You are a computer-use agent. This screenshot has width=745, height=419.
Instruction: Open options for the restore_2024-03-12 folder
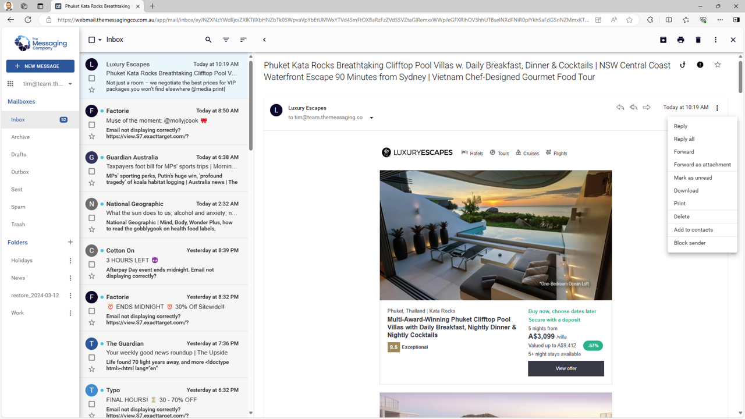(x=70, y=296)
